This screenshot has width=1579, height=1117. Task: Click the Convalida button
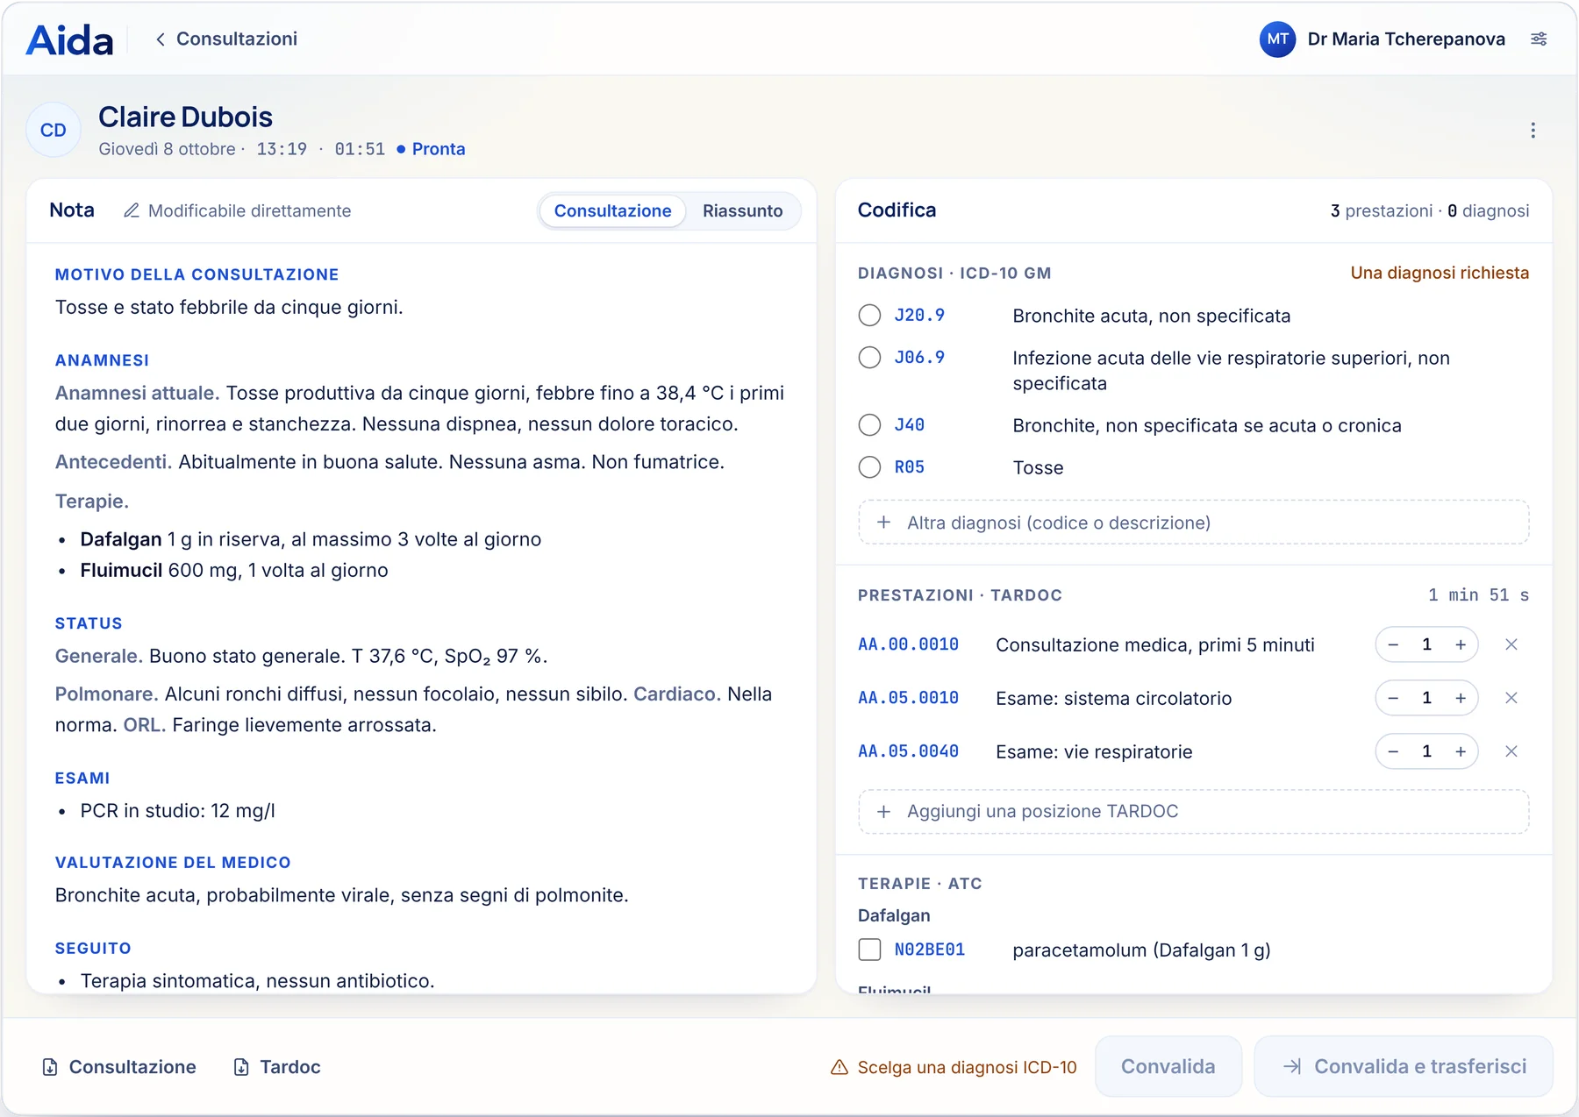1168,1066
